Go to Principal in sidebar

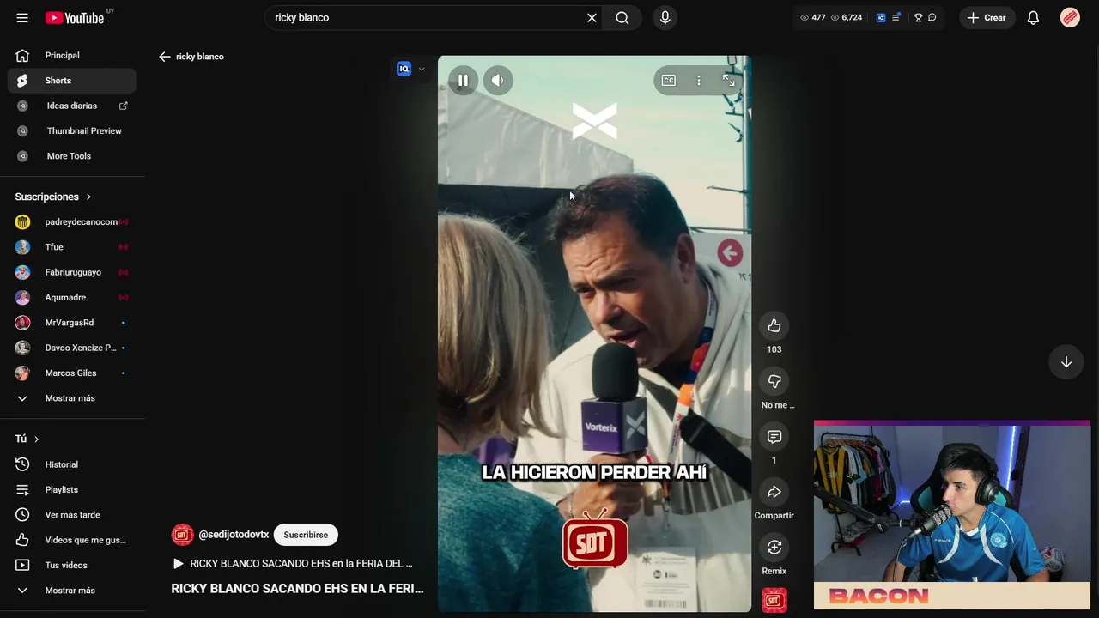72,55
